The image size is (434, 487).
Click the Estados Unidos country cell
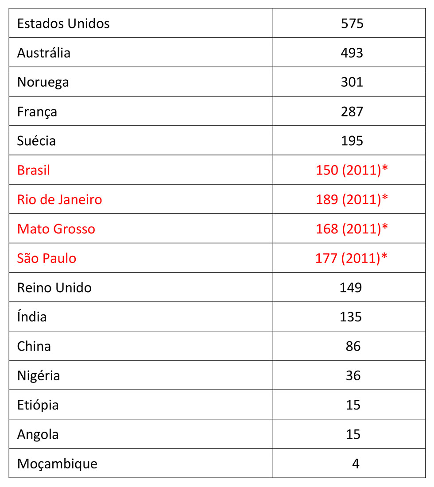[63, 23]
